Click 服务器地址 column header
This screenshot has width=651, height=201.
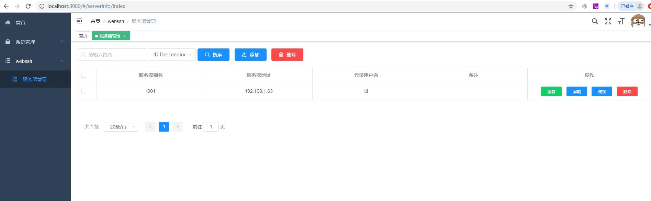(x=259, y=75)
